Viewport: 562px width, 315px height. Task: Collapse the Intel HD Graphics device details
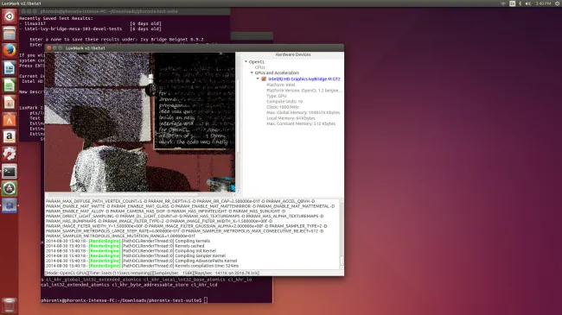click(258, 79)
